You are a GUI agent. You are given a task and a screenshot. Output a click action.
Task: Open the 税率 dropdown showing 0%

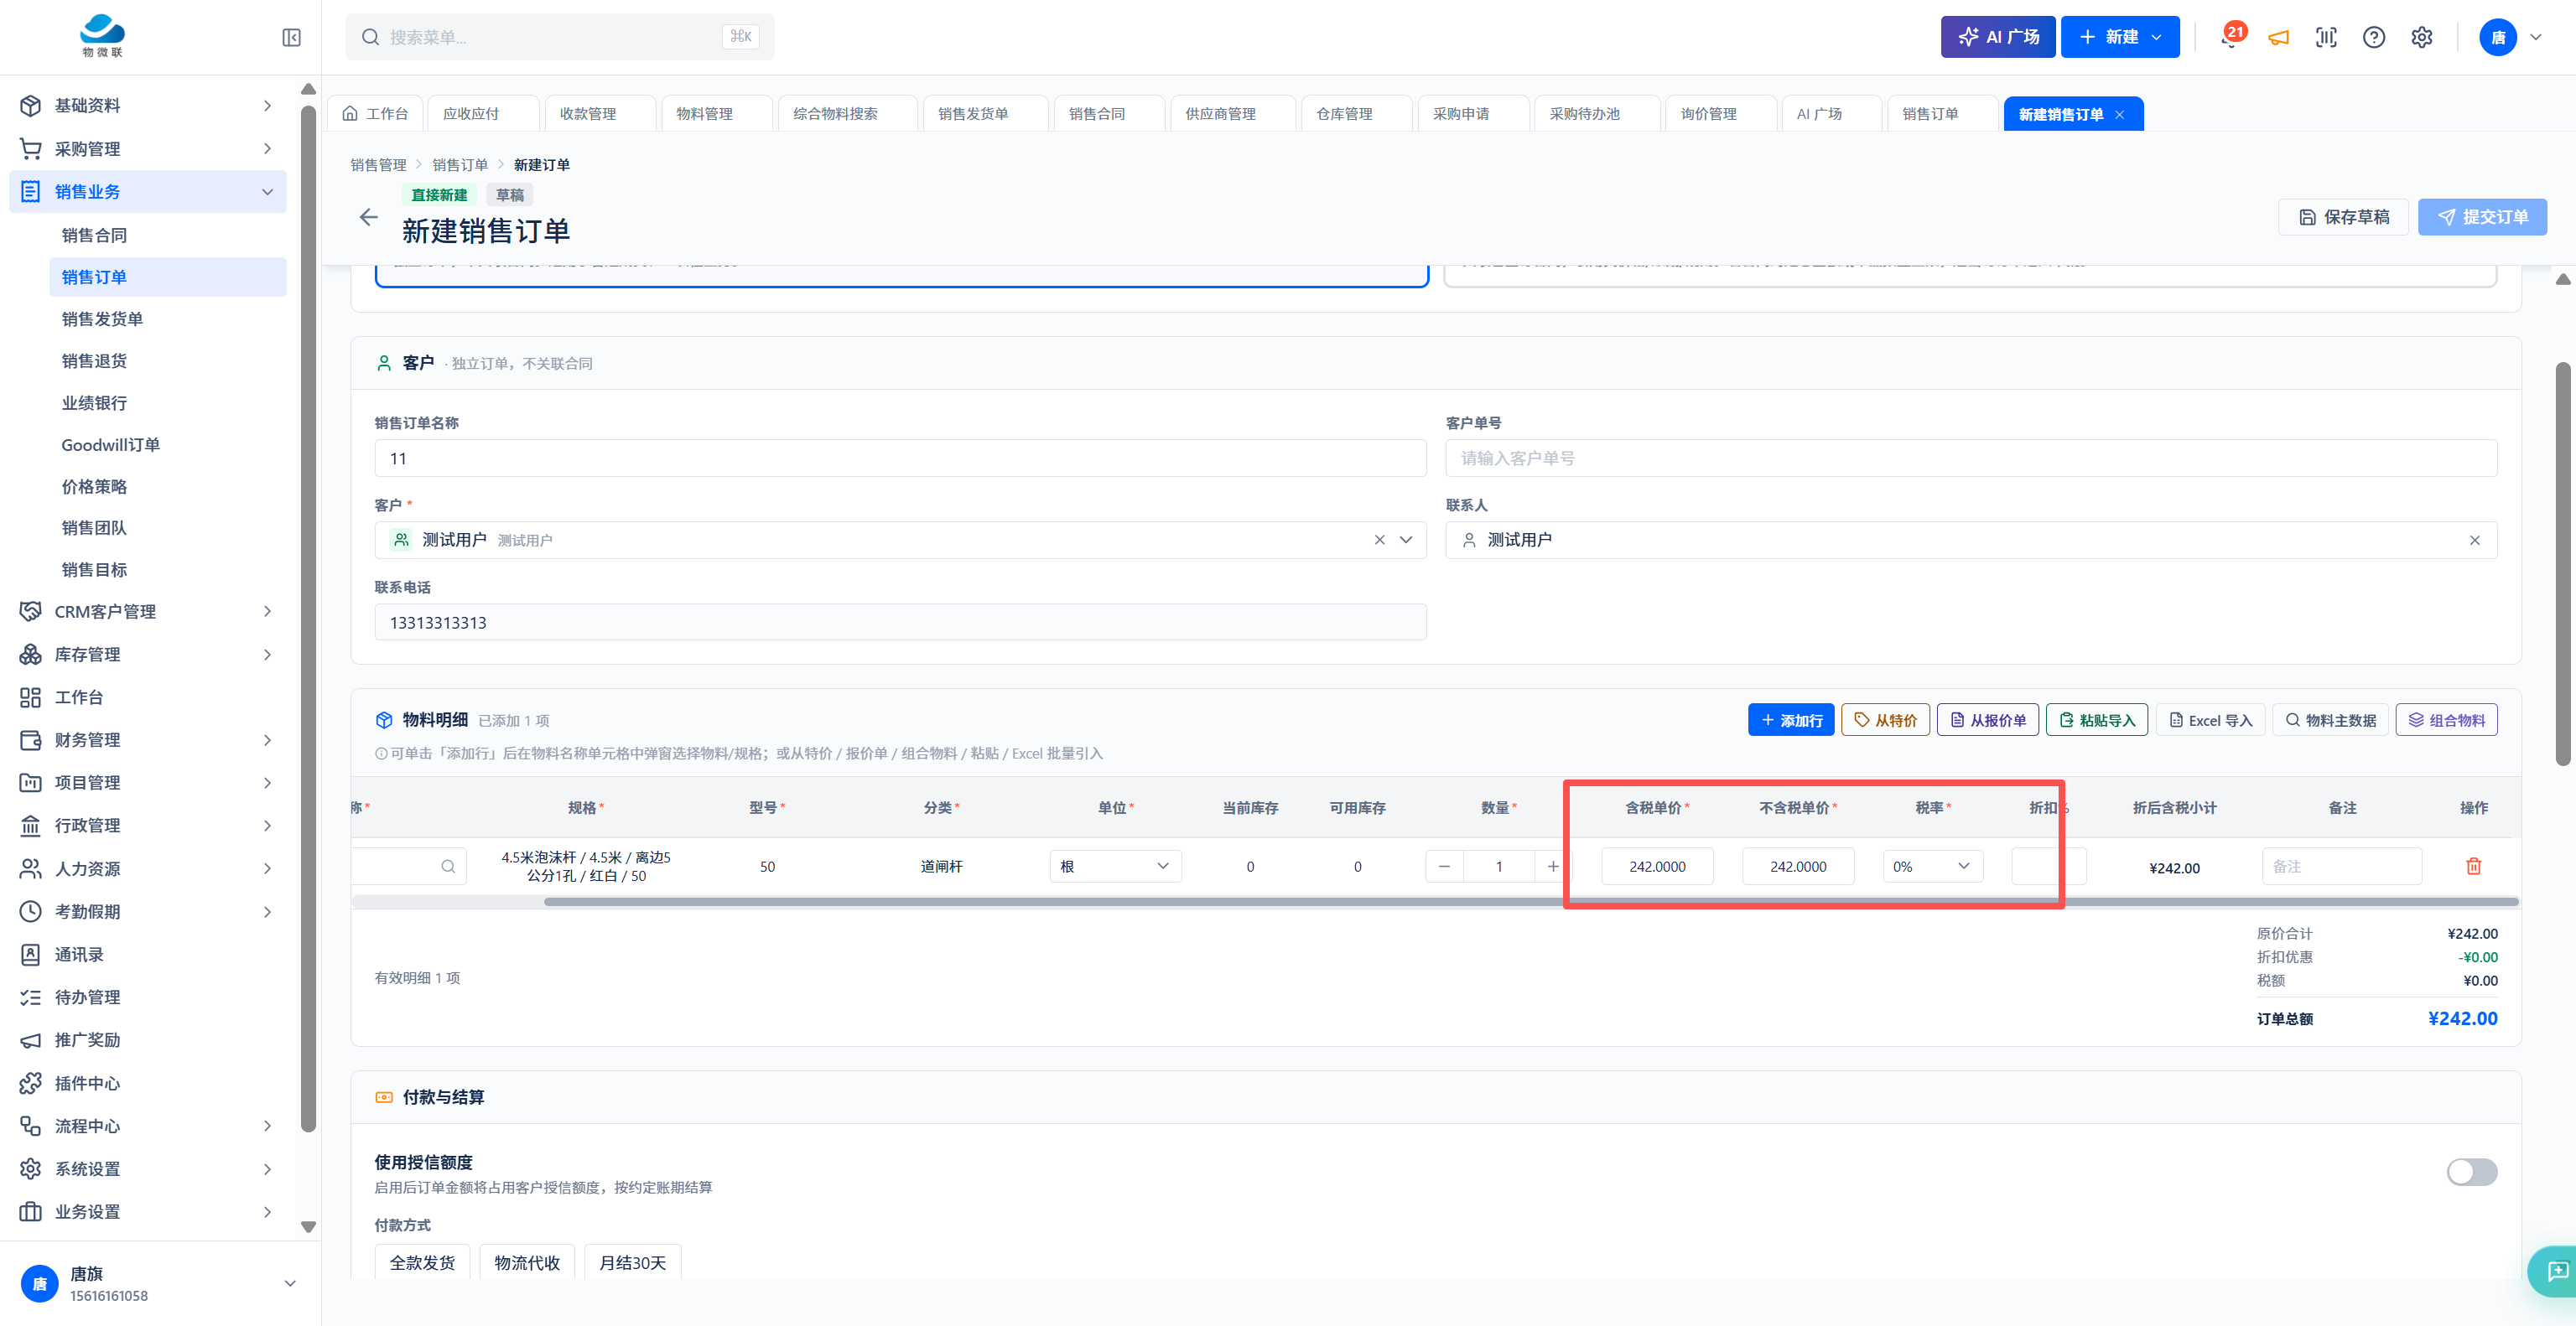click(x=1932, y=867)
